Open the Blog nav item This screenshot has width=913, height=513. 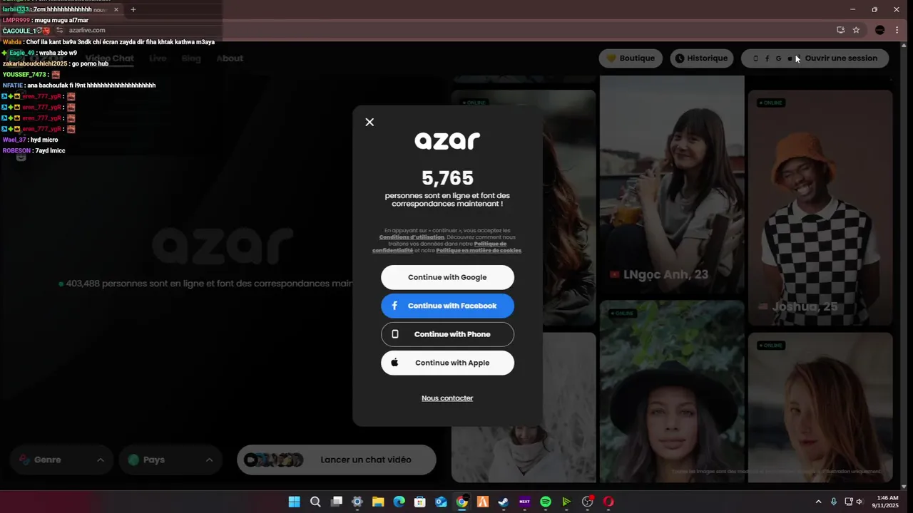coord(191,58)
